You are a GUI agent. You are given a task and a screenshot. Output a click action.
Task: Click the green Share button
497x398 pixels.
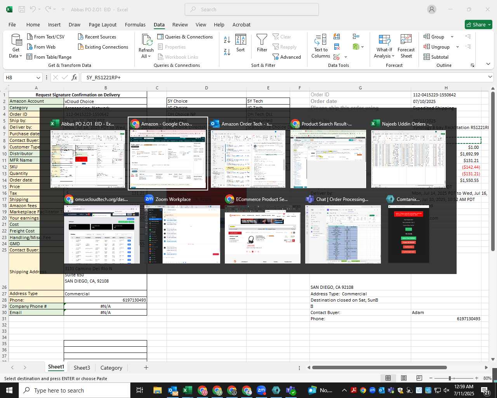pos(478,24)
